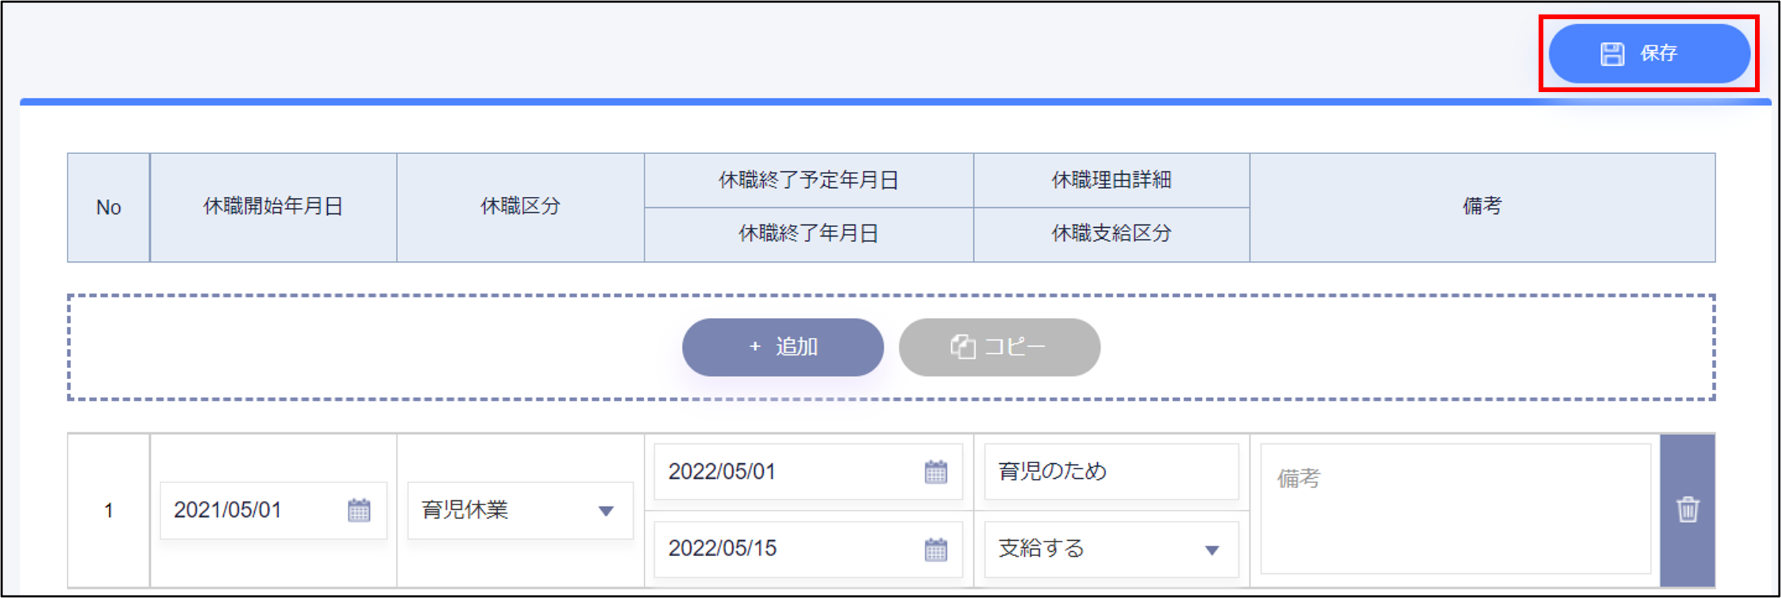Click the No column header
1781x598 pixels.
[109, 207]
